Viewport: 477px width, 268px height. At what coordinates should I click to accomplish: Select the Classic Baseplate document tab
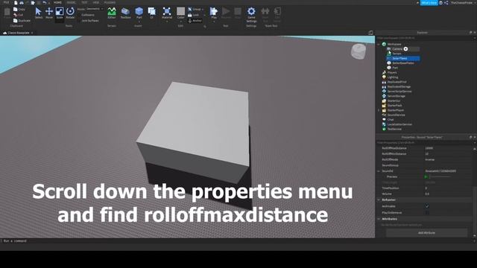pos(17,33)
